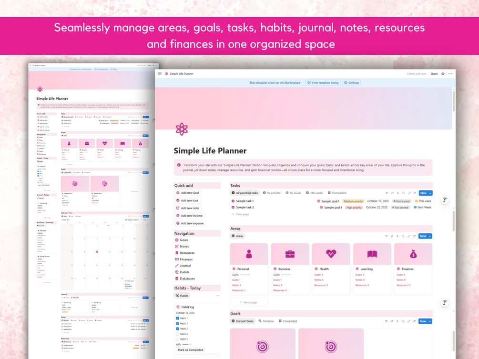Open the sidebar hamburger menu icon
The image size is (479, 359).
[x=160, y=74]
